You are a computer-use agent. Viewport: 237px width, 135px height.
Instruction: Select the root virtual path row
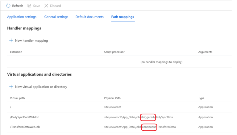click(x=11, y=107)
